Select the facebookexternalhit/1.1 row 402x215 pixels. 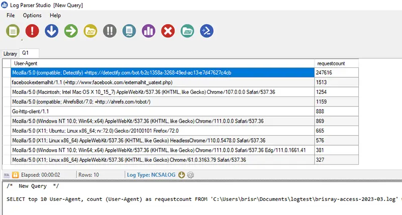point(162,82)
